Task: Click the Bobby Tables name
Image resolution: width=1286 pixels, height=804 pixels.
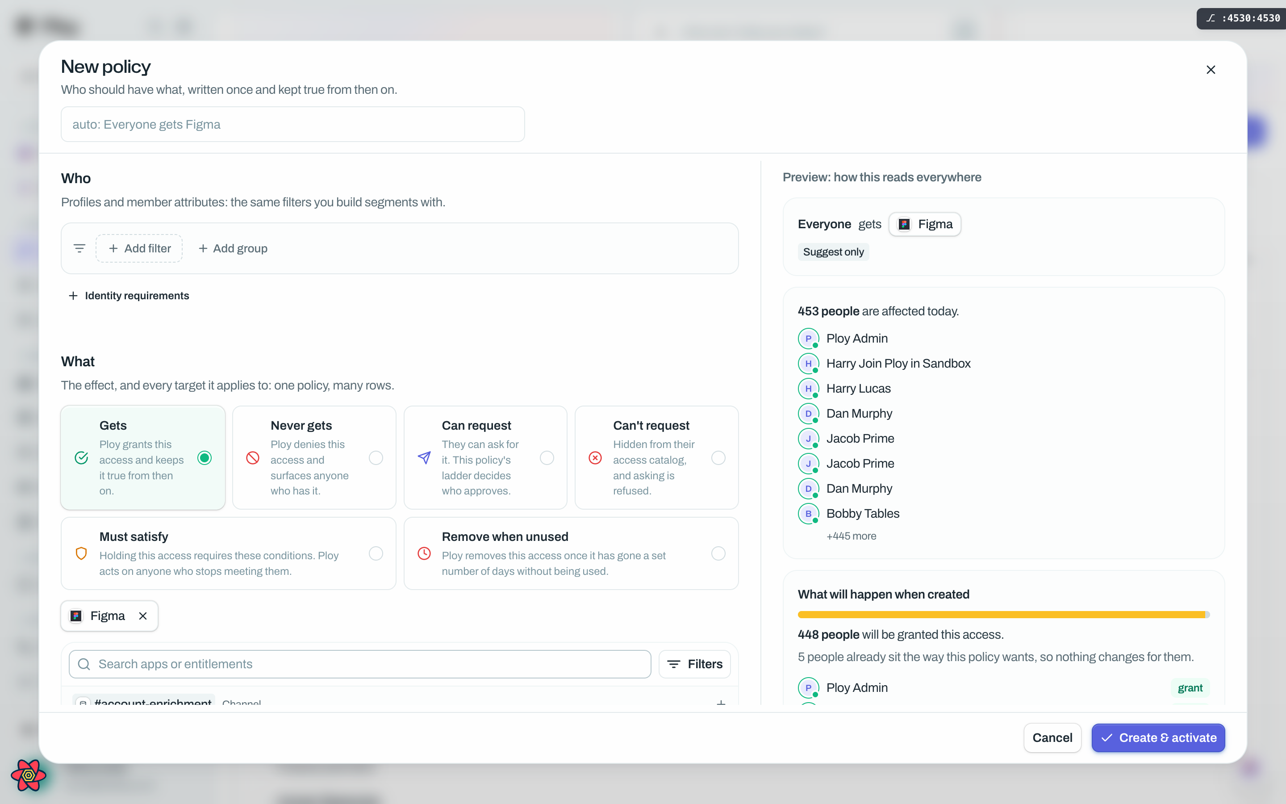Action: [863, 514]
